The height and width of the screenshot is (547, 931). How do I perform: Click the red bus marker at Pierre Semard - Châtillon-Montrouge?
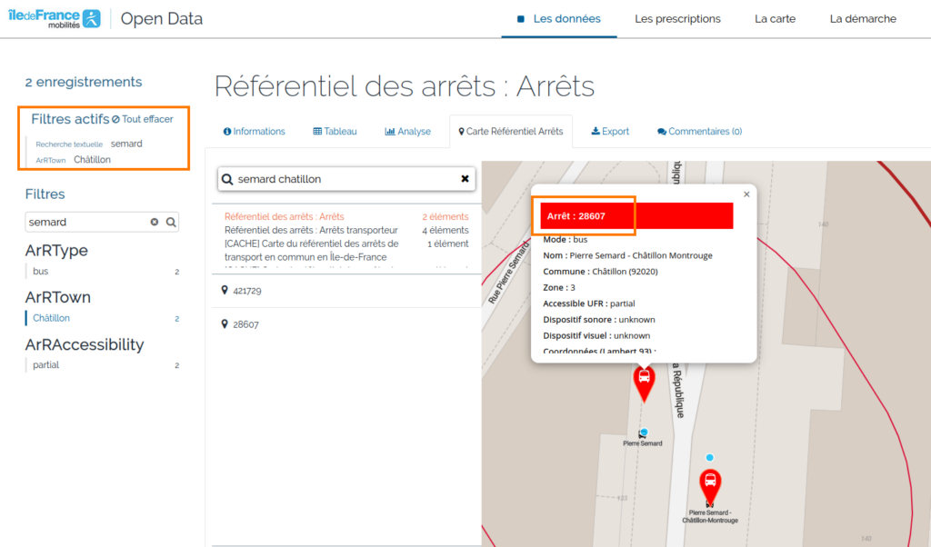tap(710, 483)
